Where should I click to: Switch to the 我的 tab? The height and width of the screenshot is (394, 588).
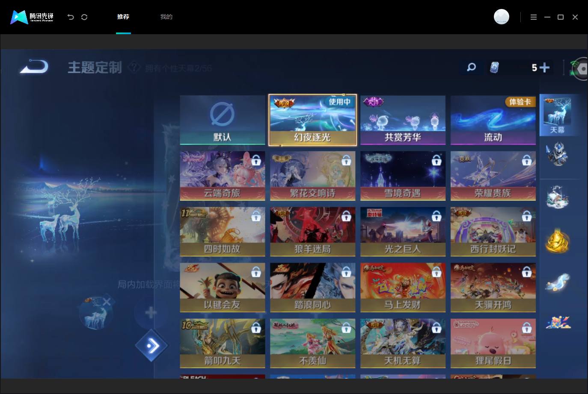click(x=166, y=17)
